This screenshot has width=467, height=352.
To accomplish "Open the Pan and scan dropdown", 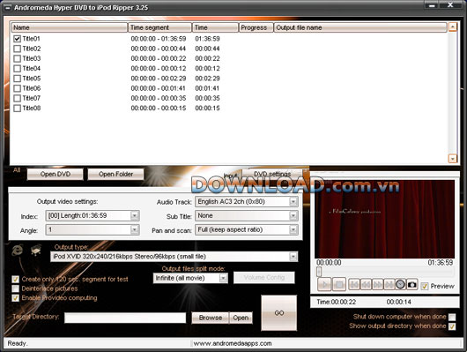I will click(x=293, y=229).
